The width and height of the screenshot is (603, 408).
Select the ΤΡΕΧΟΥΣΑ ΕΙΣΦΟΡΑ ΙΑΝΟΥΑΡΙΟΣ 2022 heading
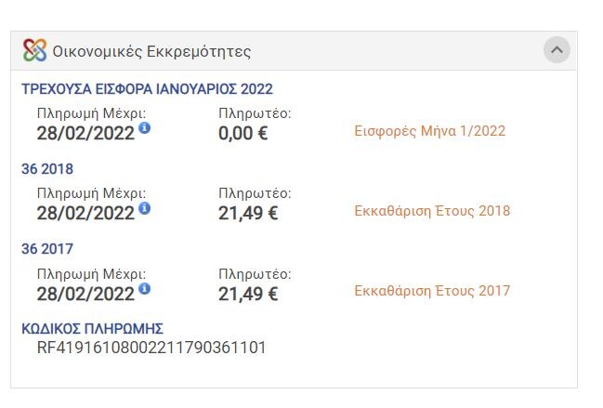[147, 89]
